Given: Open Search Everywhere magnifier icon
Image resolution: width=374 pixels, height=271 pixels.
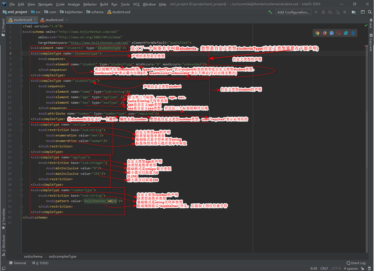Looking at the screenshot, I should [370, 12].
